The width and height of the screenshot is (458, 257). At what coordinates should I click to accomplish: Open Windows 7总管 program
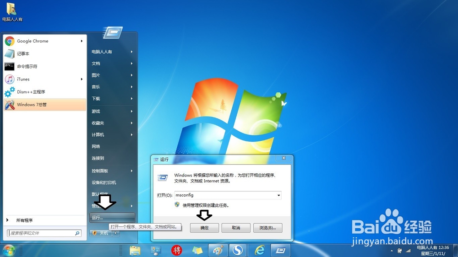[x=45, y=104]
